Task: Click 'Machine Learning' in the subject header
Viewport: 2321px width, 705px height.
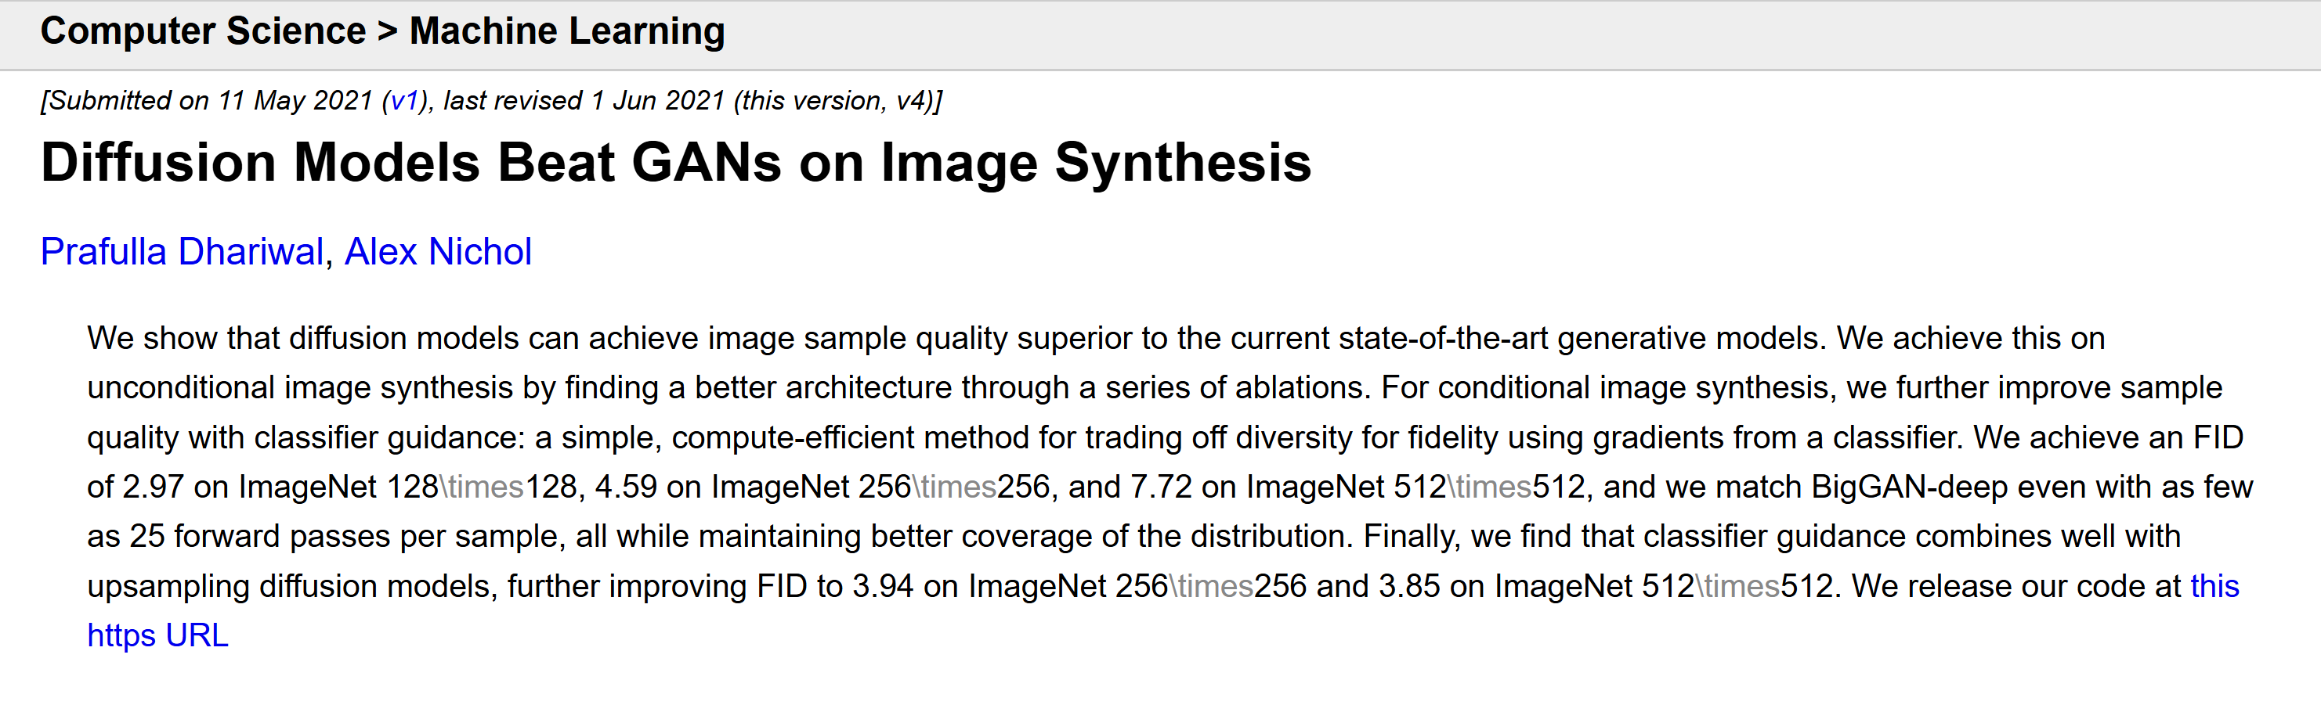Action: point(566,31)
